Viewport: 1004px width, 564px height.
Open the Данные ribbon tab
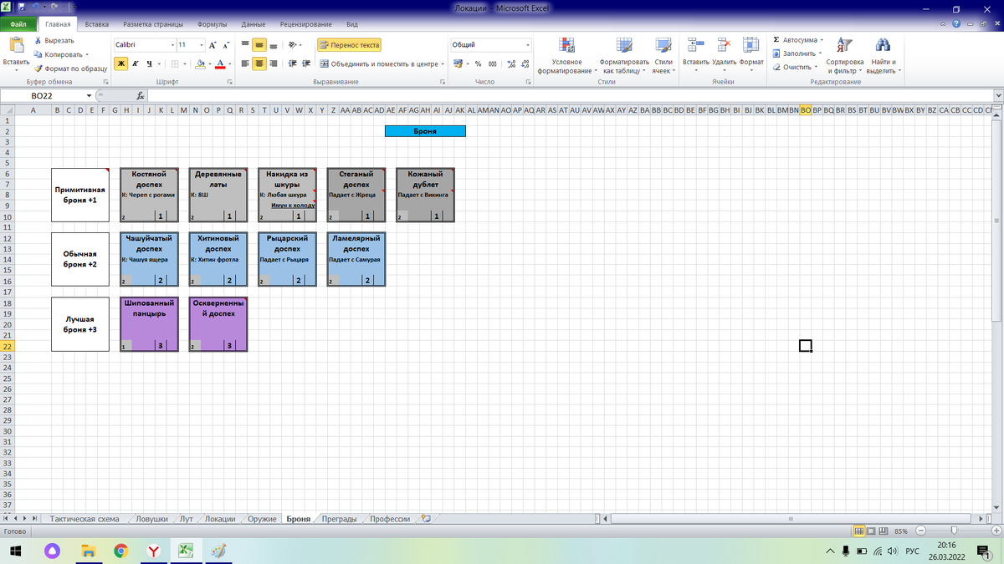click(254, 25)
